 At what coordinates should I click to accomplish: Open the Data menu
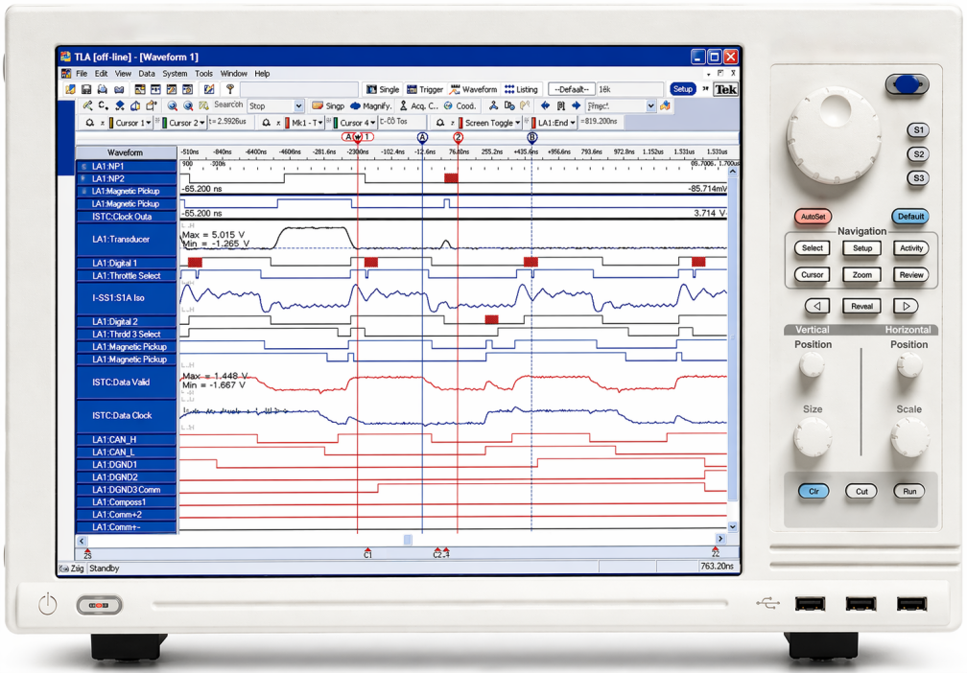pos(147,73)
